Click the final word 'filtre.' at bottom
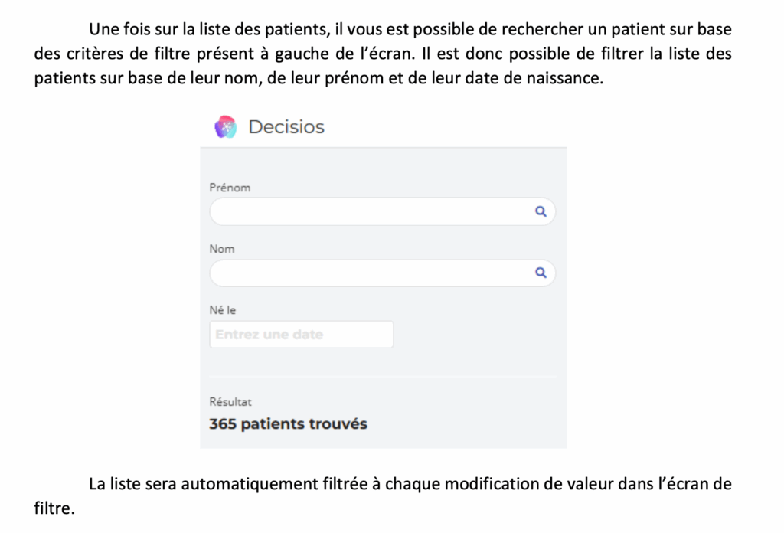The width and height of the screenshot is (784, 533). point(54,509)
